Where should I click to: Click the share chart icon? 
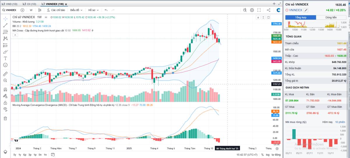(269, 10)
